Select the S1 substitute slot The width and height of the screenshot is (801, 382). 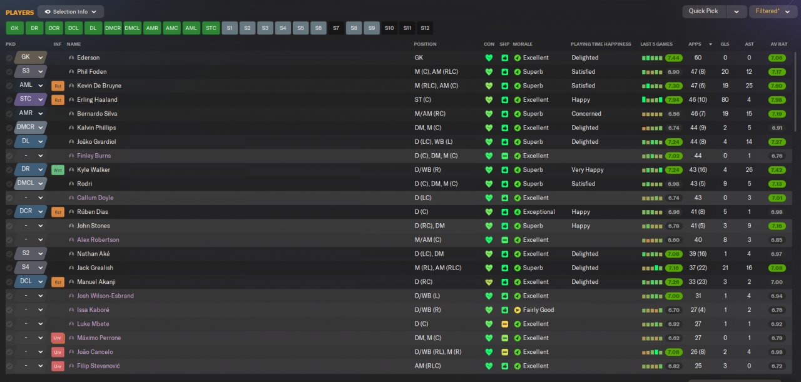point(230,28)
